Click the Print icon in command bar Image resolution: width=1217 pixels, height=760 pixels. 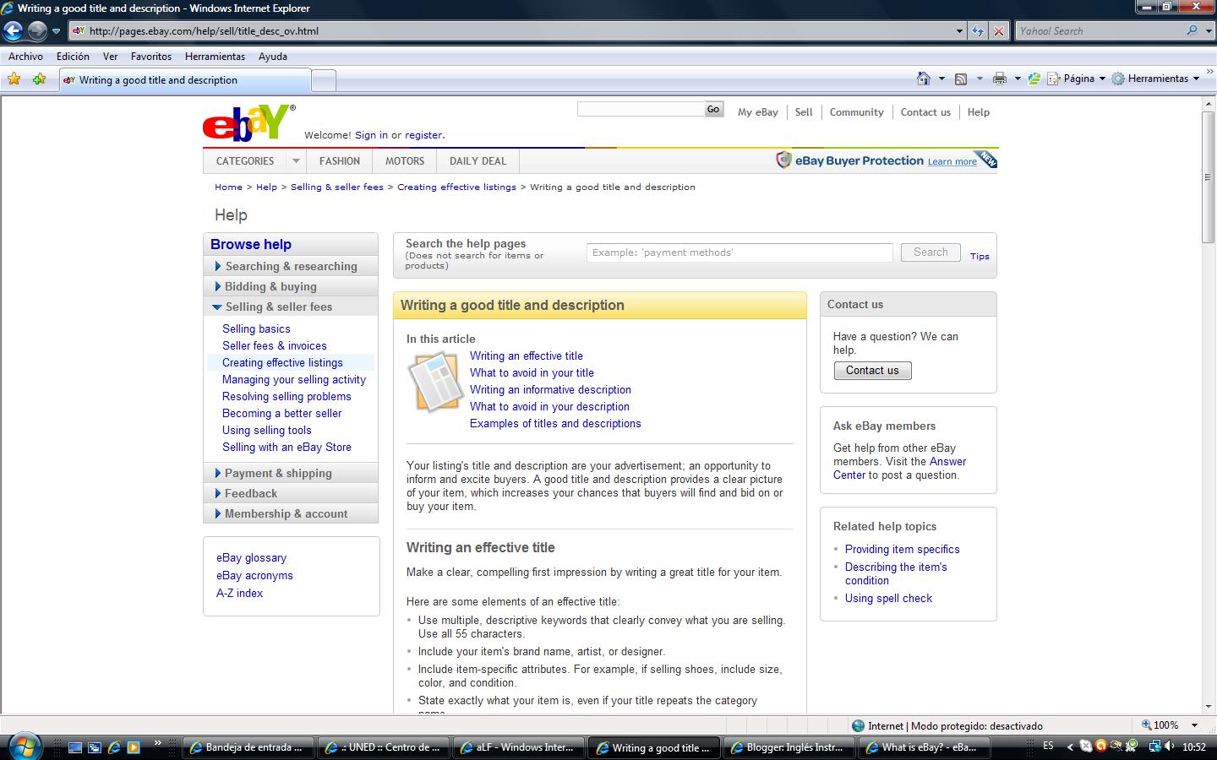point(1000,79)
